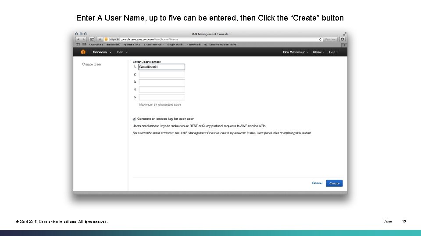The image size is (421, 236).
Task: Click the address bar URL field
Action: (213, 39)
